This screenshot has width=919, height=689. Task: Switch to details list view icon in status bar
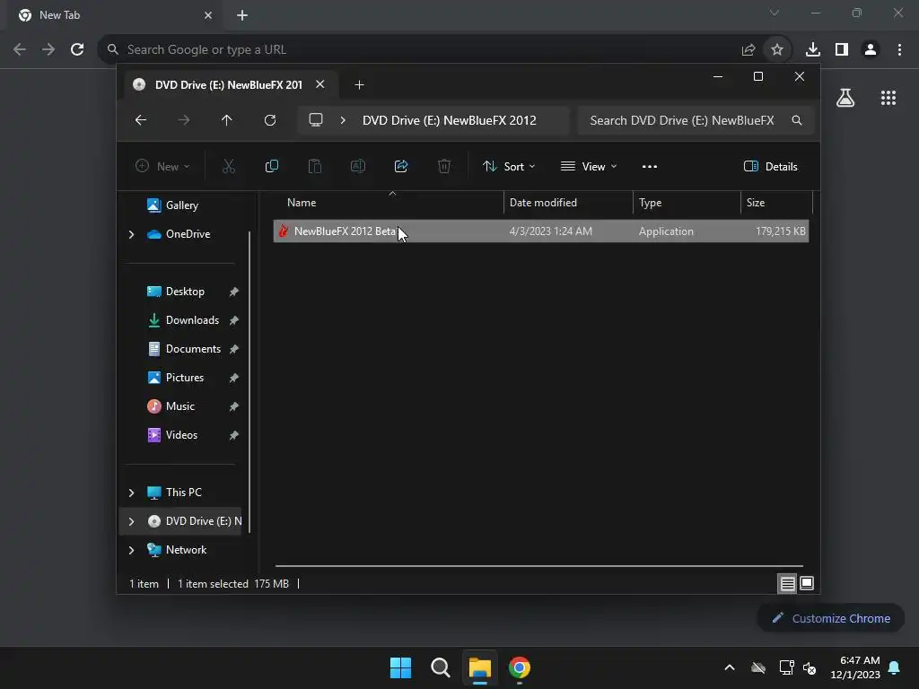click(787, 583)
